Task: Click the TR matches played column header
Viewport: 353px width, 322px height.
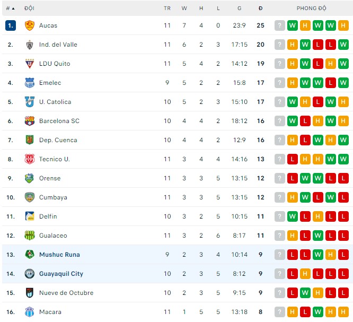Action: [167, 8]
